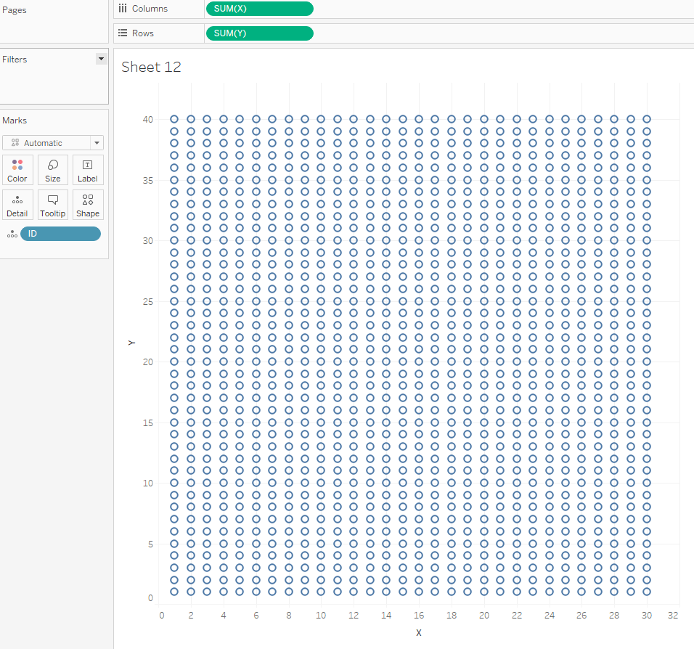Select the Sheet 12 title
694x649 pixels.
click(151, 68)
